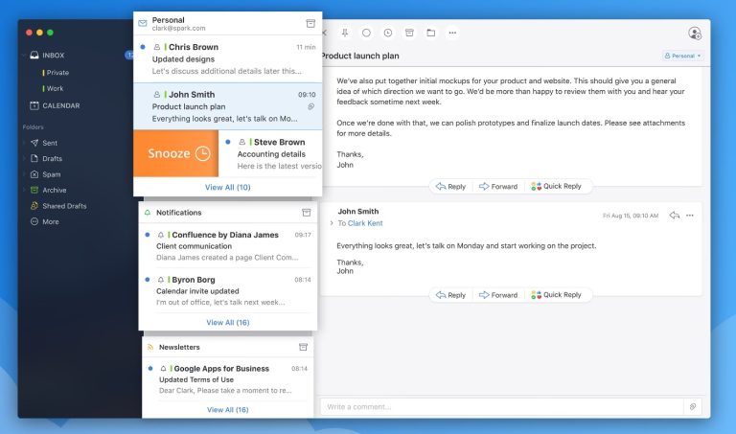Expand the Archive folder chevron
This screenshot has width=736, height=434.
pyautogui.click(x=23, y=190)
